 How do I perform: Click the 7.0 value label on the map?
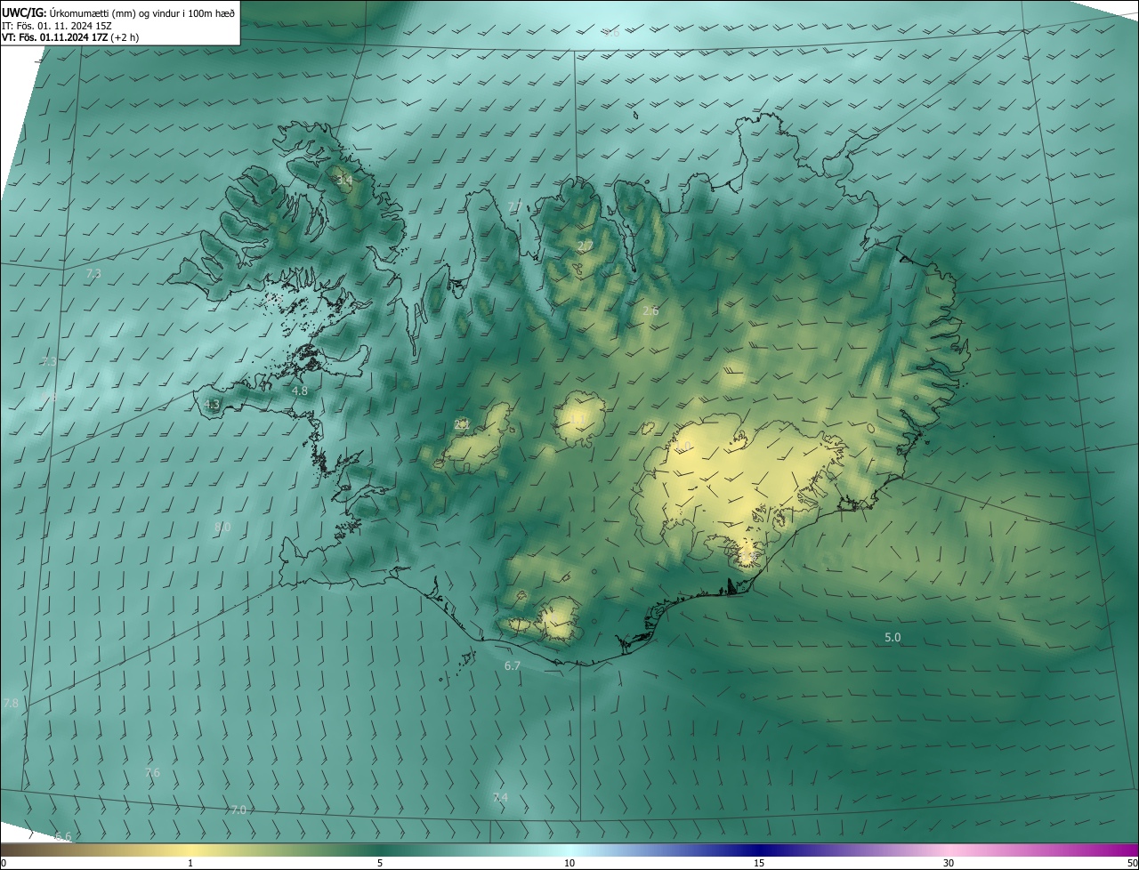click(238, 810)
